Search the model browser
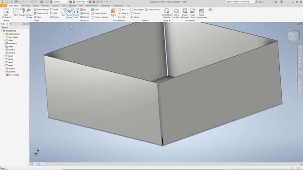The width and height of the screenshot is (303, 170). tap(24, 24)
